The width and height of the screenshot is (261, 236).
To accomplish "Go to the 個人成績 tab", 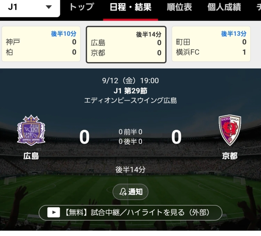I will 224,7.
